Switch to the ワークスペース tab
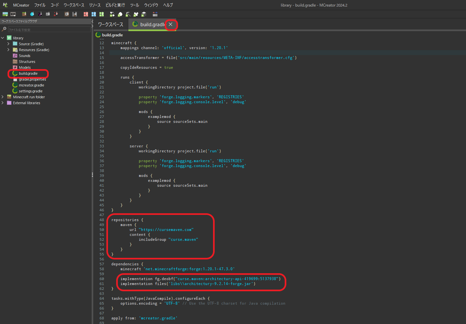The width and height of the screenshot is (466, 324). (x=111, y=24)
